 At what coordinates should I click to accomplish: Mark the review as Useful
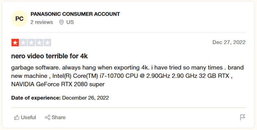(25, 117)
